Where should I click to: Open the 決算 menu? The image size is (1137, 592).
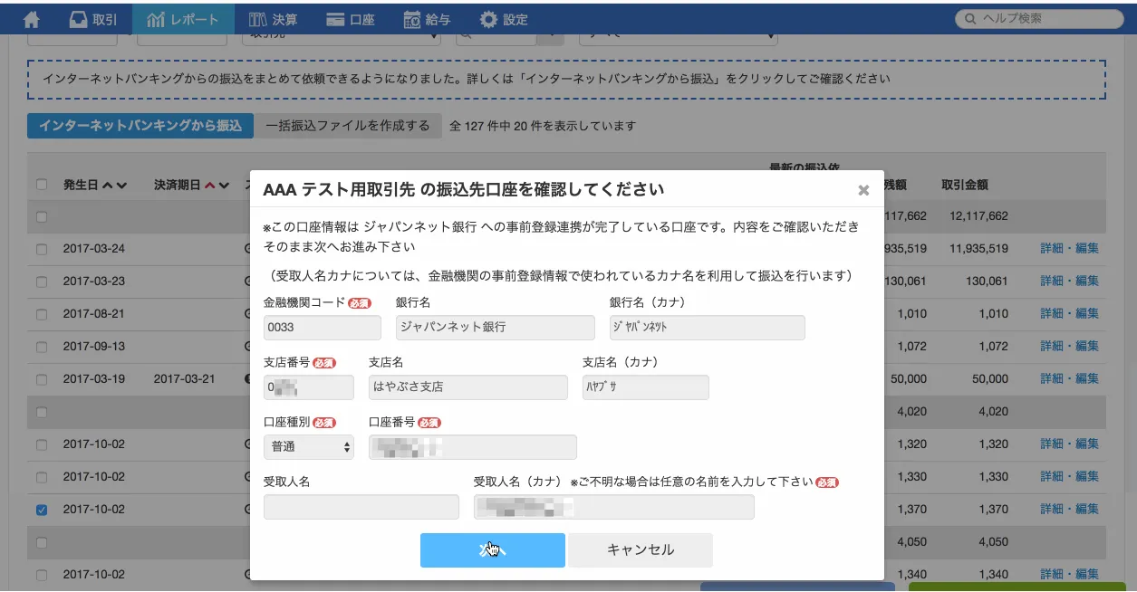274,18
